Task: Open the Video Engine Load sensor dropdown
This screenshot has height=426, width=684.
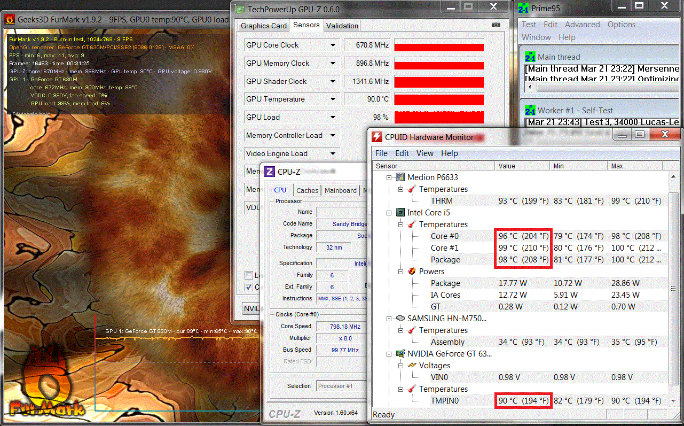Action: point(333,154)
